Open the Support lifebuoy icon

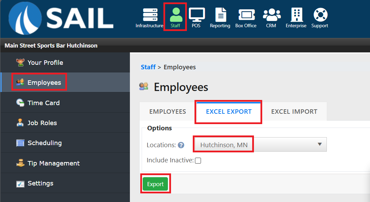(320, 15)
